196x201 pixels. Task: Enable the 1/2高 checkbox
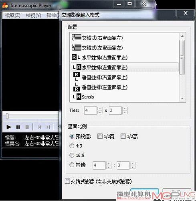(x=123, y=136)
